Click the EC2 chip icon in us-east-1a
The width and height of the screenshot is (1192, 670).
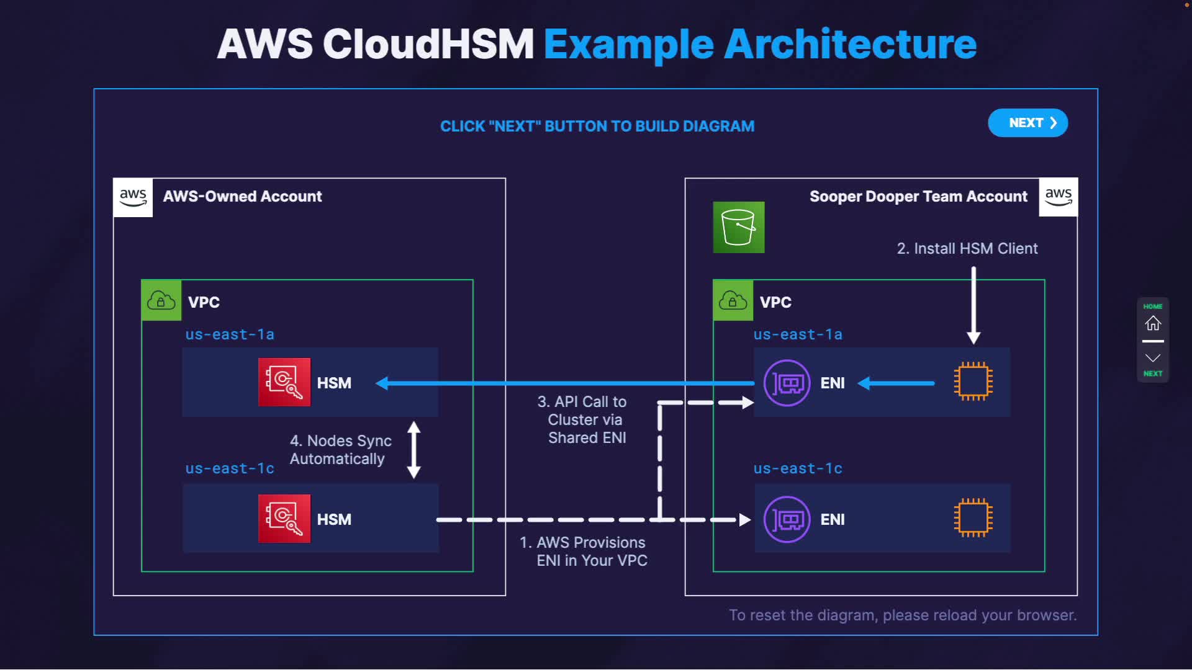tap(973, 382)
